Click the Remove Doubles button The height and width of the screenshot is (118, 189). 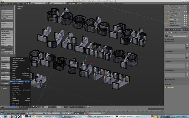click(7, 53)
